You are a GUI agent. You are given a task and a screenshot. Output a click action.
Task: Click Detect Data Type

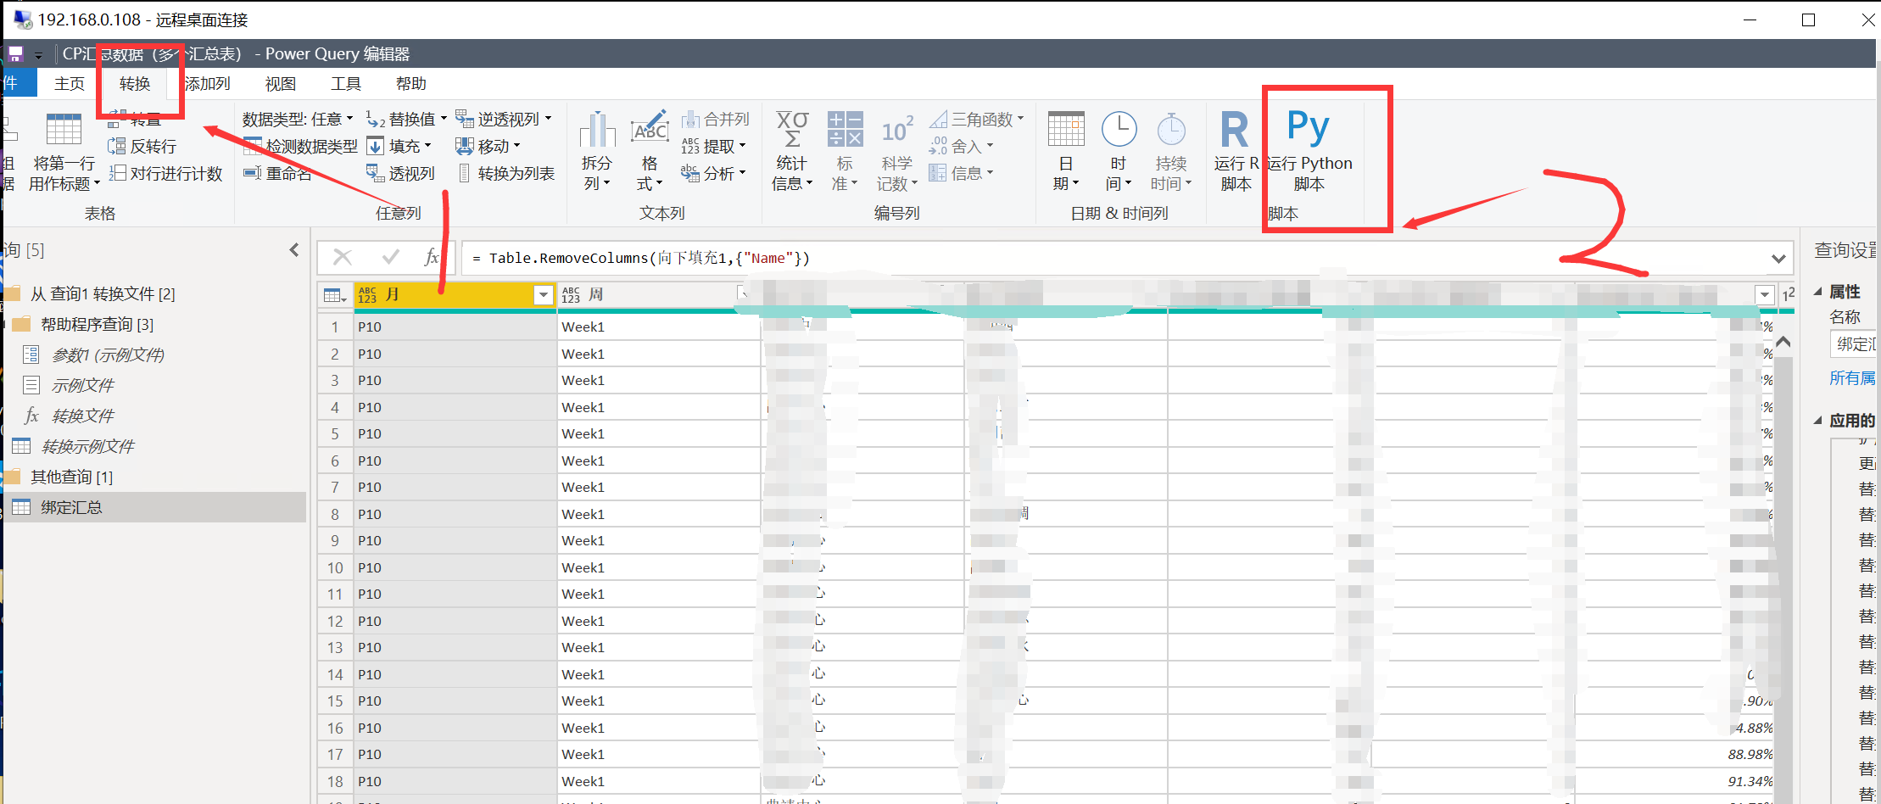tap(300, 146)
